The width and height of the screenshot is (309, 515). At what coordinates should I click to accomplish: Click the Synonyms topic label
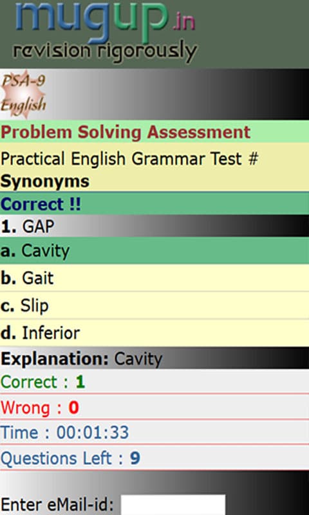click(x=45, y=181)
